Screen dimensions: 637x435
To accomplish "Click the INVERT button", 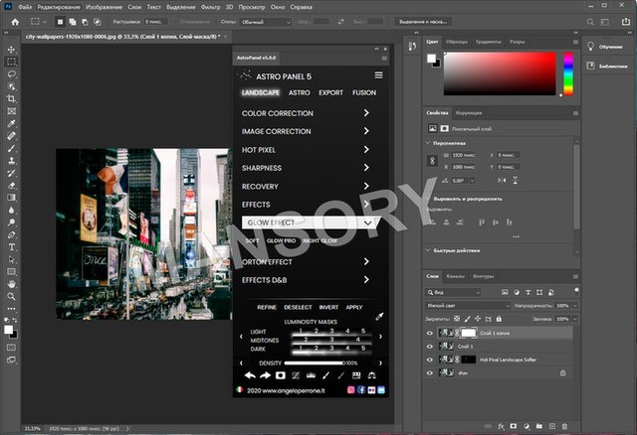I will coord(328,307).
